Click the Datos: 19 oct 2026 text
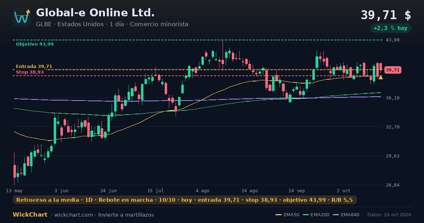This screenshot has height=223, width=424. 389,215
